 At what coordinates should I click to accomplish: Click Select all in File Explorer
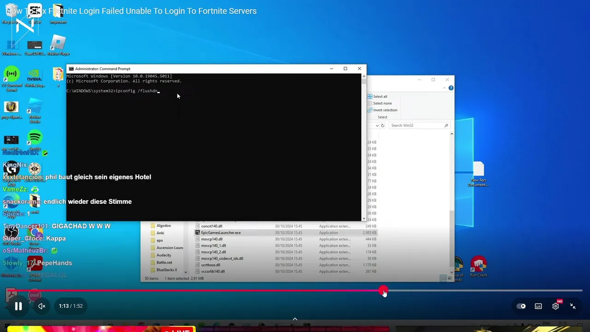pos(378,96)
